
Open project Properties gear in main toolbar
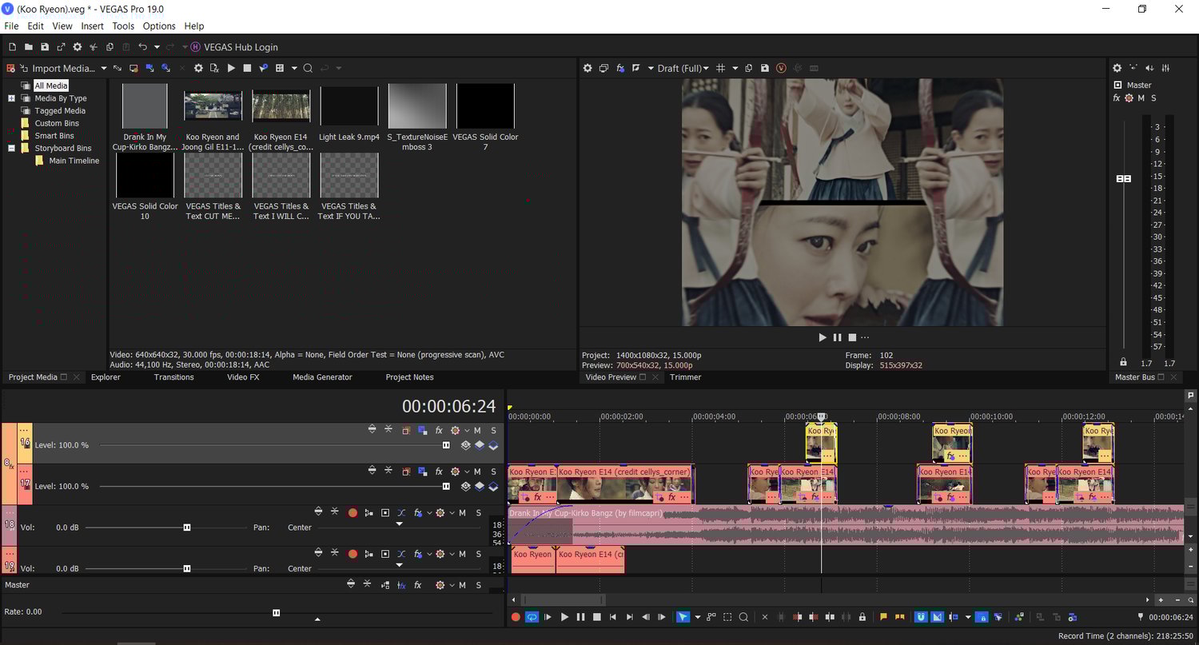pyautogui.click(x=78, y=47)
